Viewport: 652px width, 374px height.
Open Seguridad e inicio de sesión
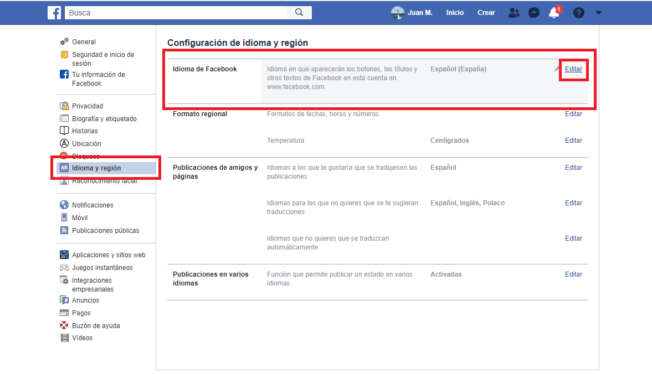[103, 59]
